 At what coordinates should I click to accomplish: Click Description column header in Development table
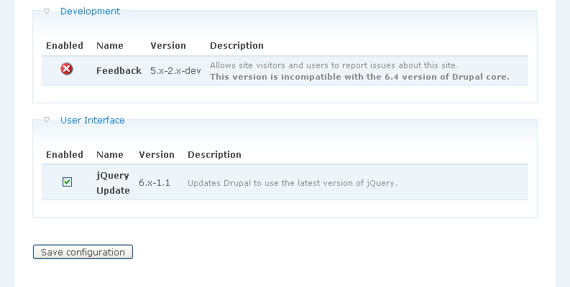coord(236,46)
